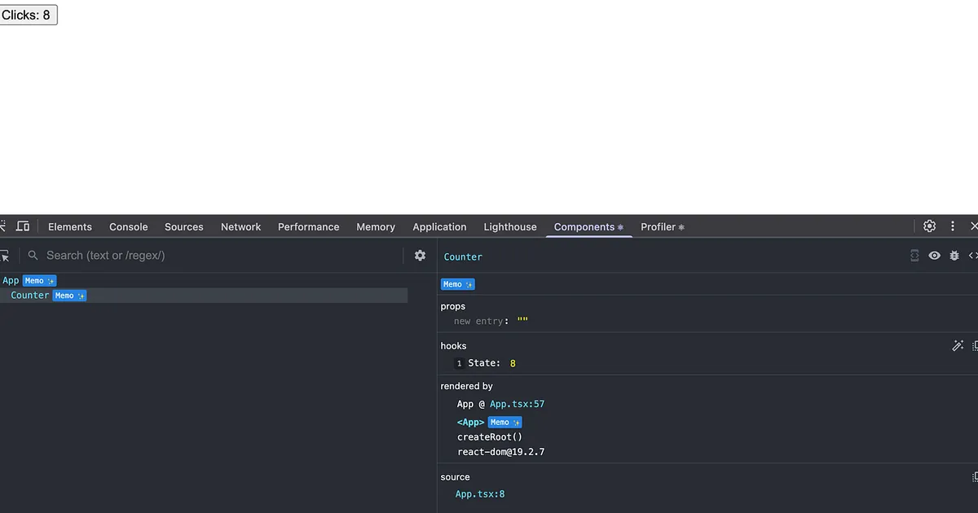Open the App.tsx:57 source link

[x=517, y=404]
